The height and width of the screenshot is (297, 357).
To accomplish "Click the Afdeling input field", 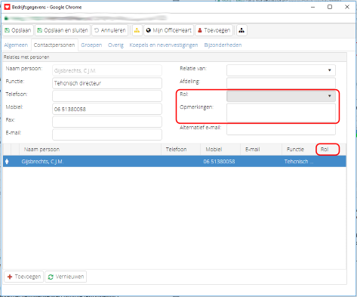I will [281, 83].
